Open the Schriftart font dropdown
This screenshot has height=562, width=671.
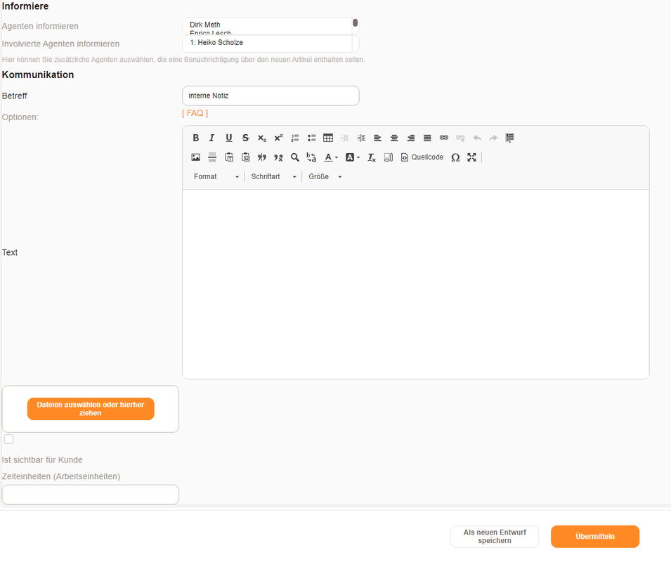(x=273, y=176)
